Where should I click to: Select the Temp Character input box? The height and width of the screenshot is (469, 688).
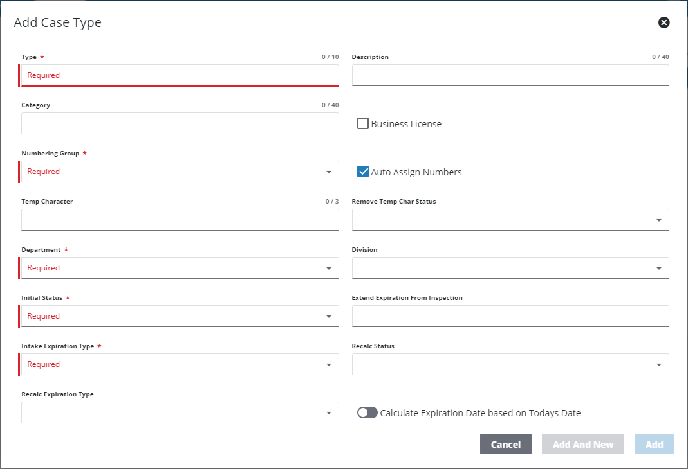(x=180, y=220)
